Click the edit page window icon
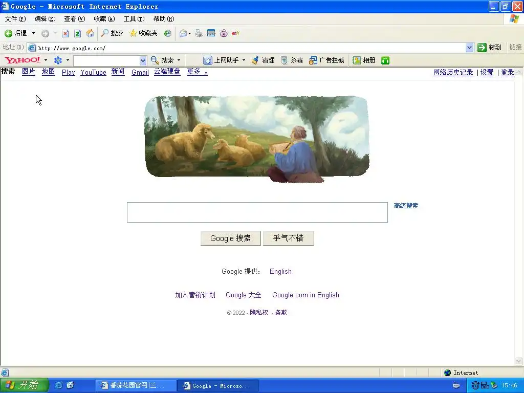The height and width of the screenshot is (393, 524). [x=211, y=33]
